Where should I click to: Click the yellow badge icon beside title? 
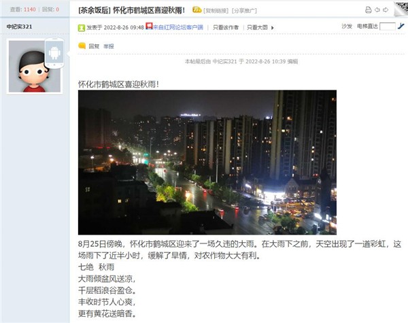point(197,10)
